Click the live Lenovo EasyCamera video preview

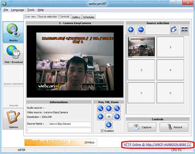[75, 62]
